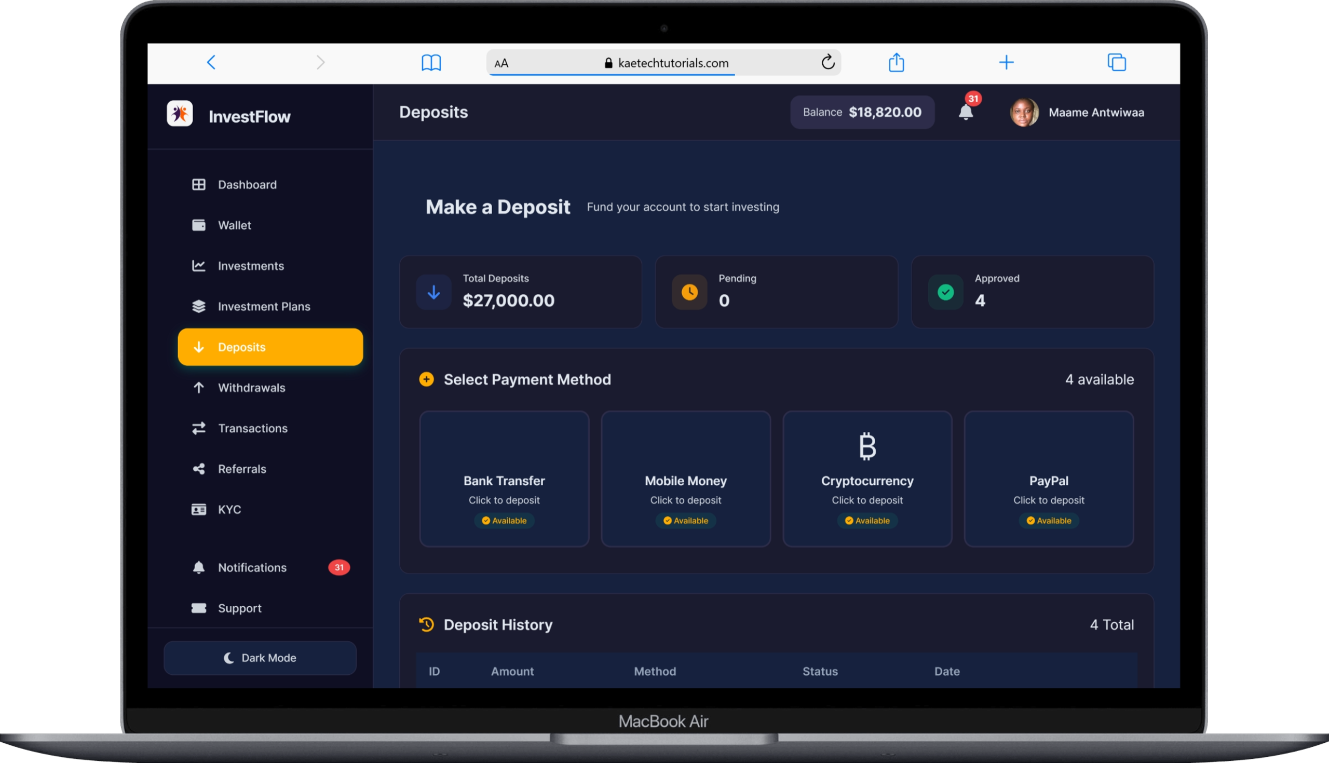This screenshot has width=1329, height=763.
Task: Open Investment Plans in the sidebar
Action: point(270,307)
